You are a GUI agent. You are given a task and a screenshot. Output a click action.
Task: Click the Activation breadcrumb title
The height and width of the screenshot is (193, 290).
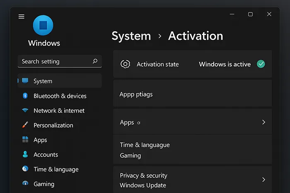(196, 36)
